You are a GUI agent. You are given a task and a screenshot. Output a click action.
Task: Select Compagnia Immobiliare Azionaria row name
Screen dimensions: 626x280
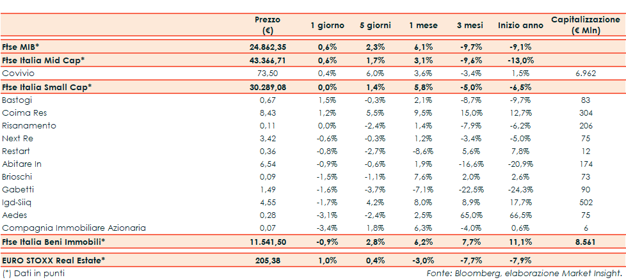pos(74,228)
